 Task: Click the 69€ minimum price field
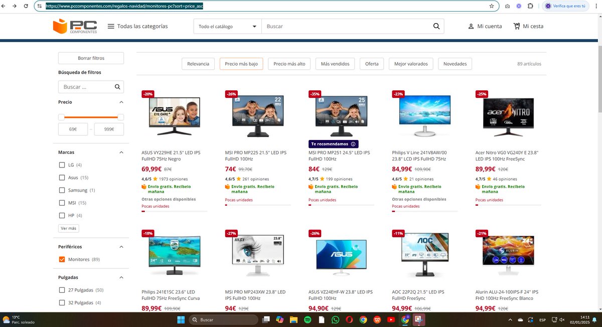(x=73, y=129)
